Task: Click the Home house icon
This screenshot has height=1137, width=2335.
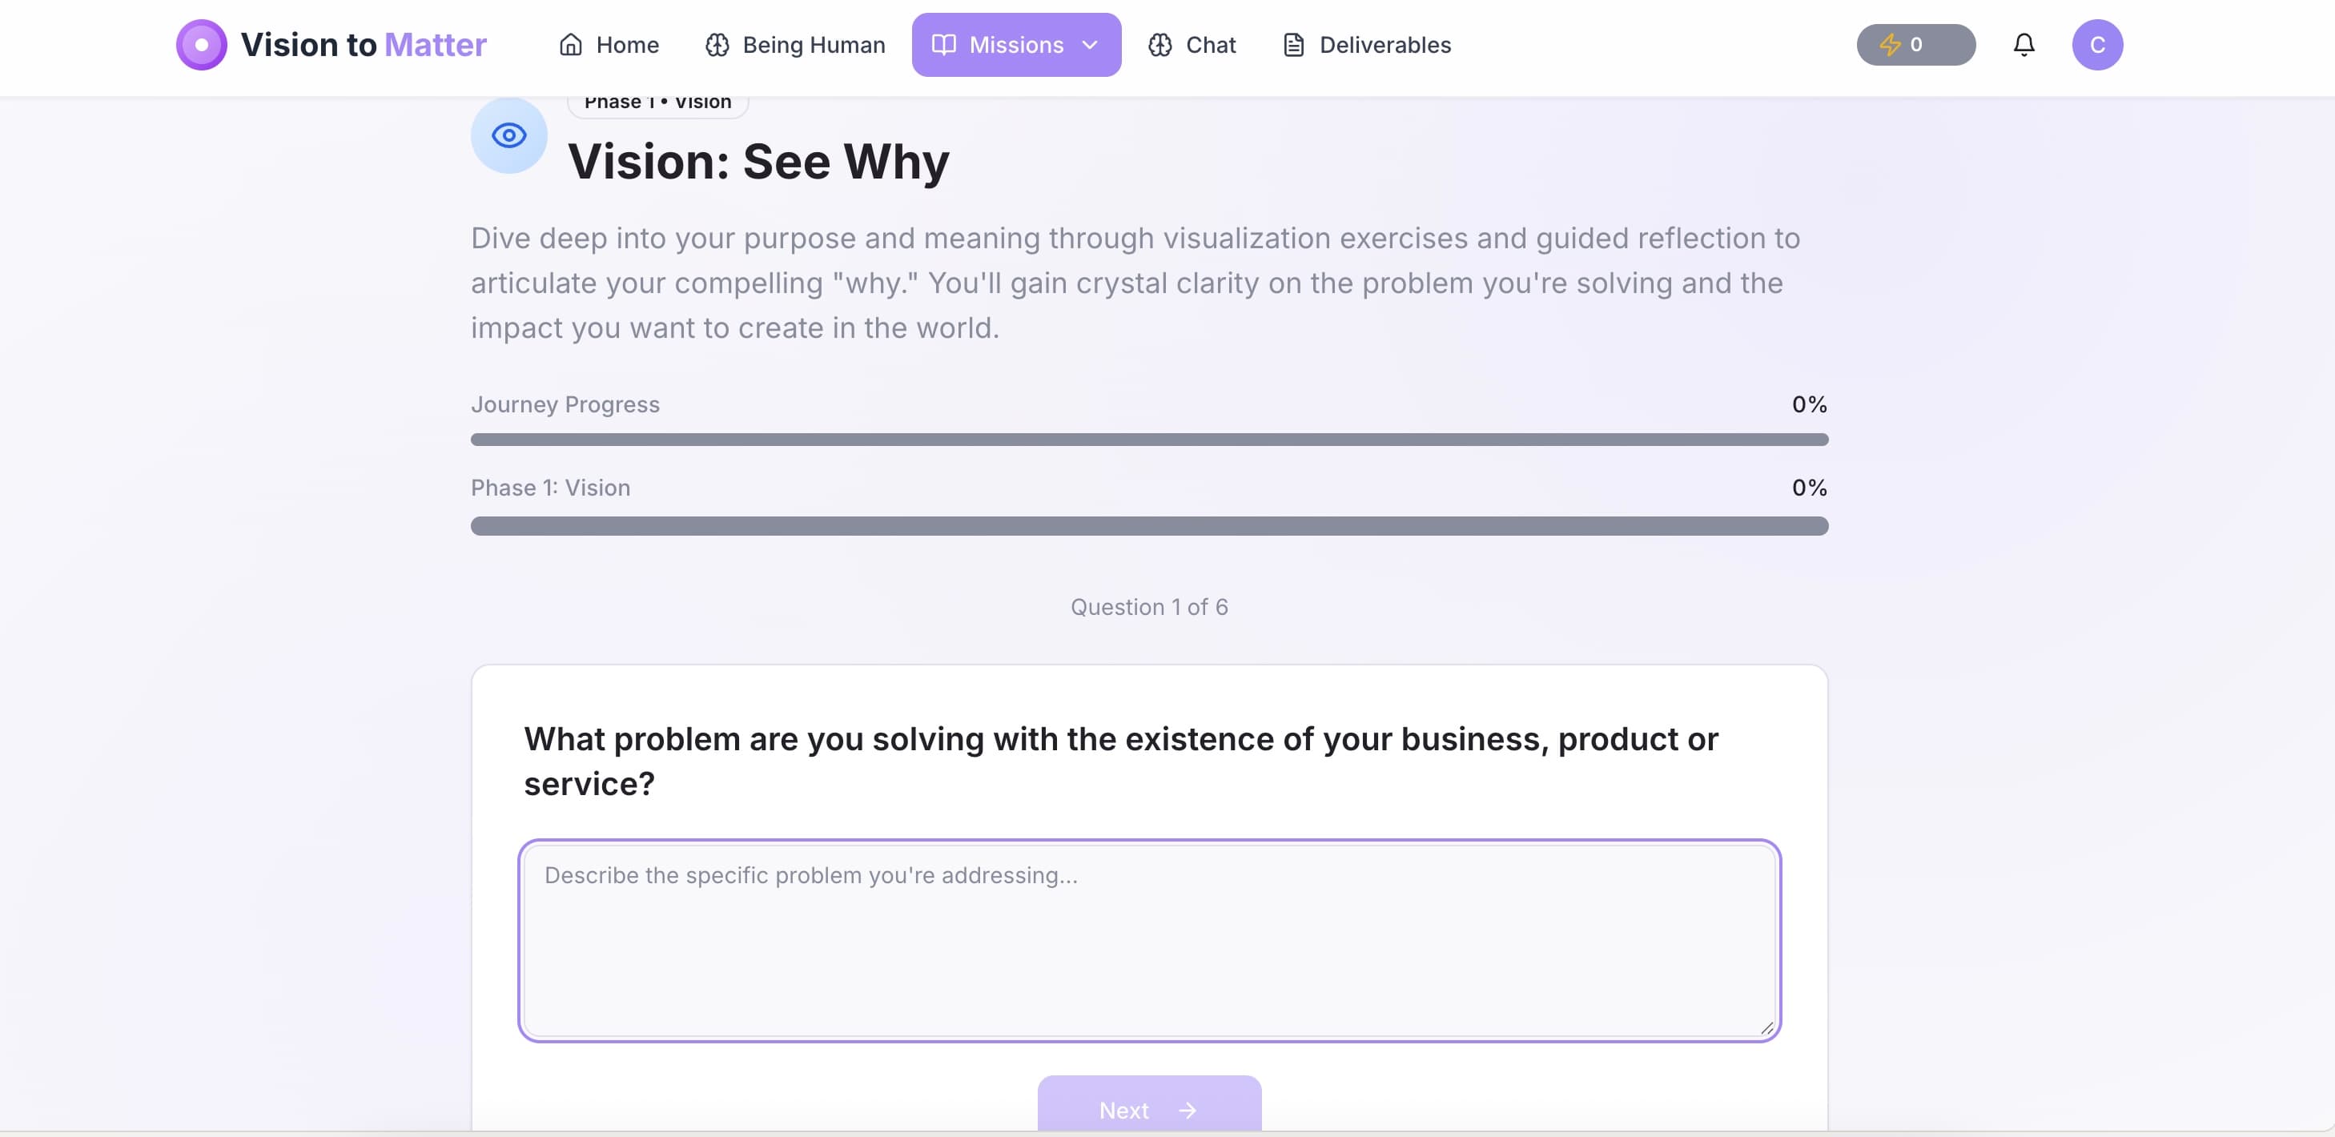Action: (x=571, y=44)
